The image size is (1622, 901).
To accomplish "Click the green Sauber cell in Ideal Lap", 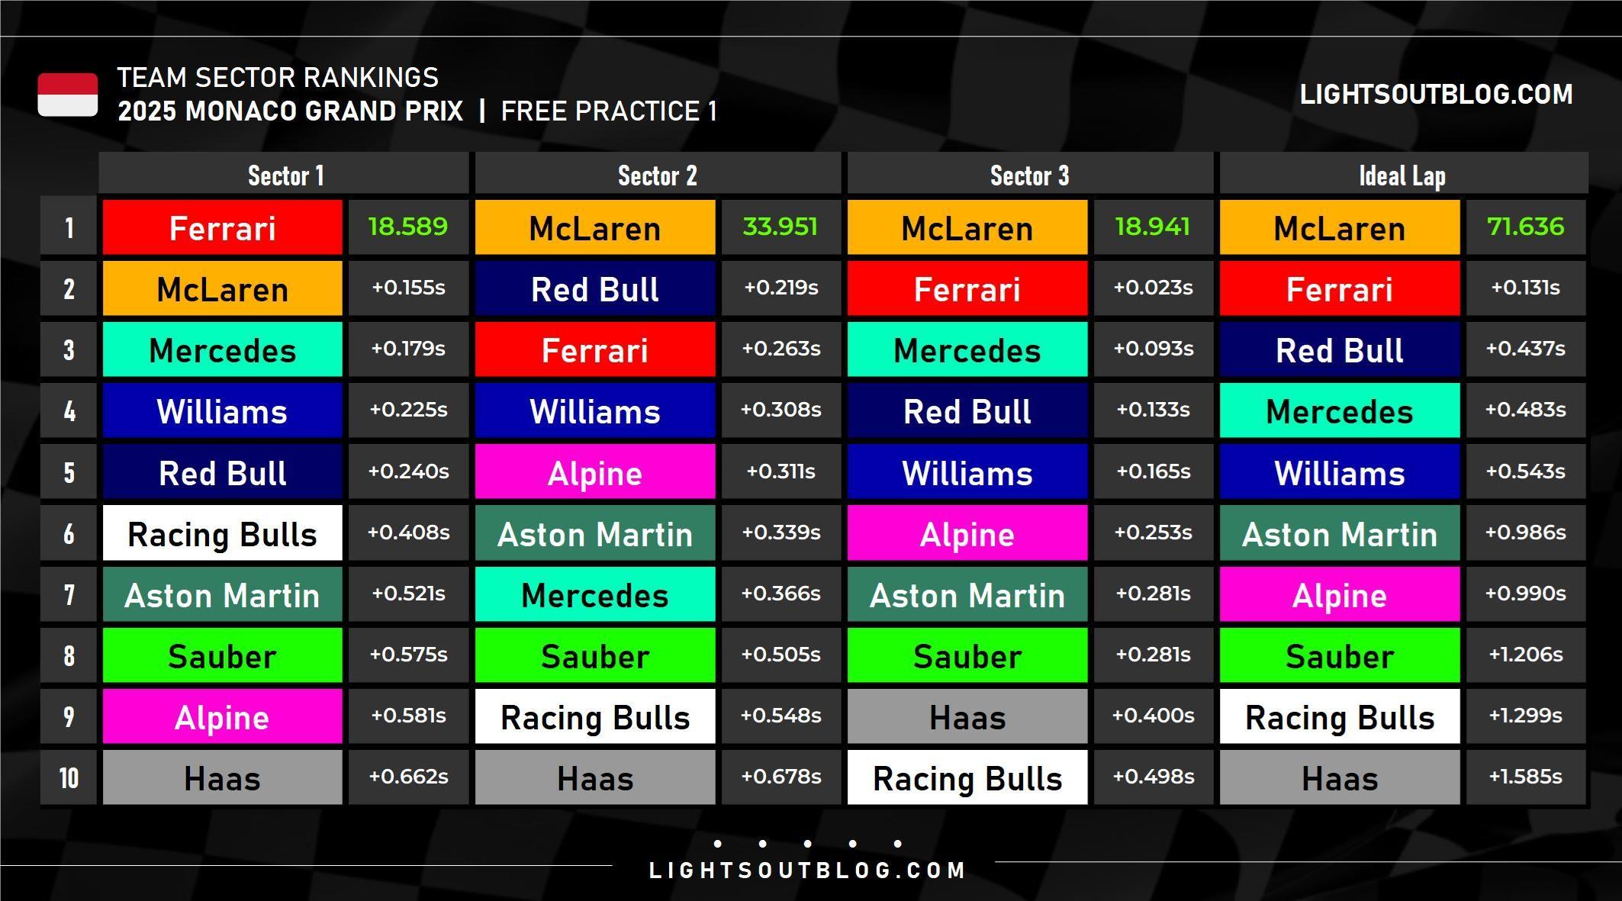I will pos(1340,655).
